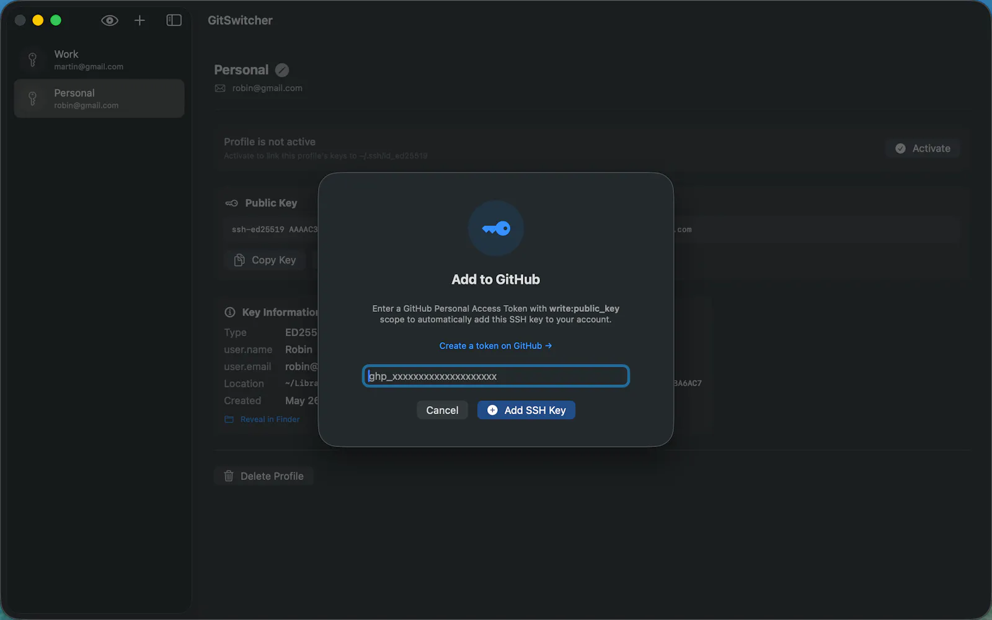Toggle the sidebar panel icon
Viewport: 992px width, 620px height.
pos(174,20)
